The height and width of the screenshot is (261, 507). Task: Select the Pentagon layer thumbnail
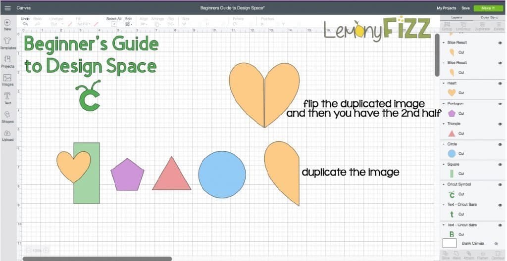pyautogui.click(x=452, y=113)
